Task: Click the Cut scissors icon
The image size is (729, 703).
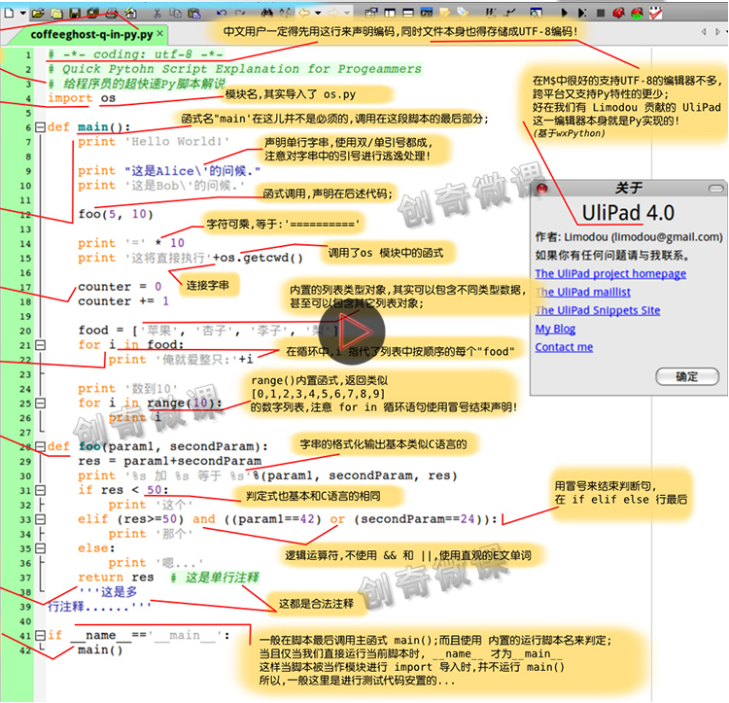Action: (x=157, y=13)
